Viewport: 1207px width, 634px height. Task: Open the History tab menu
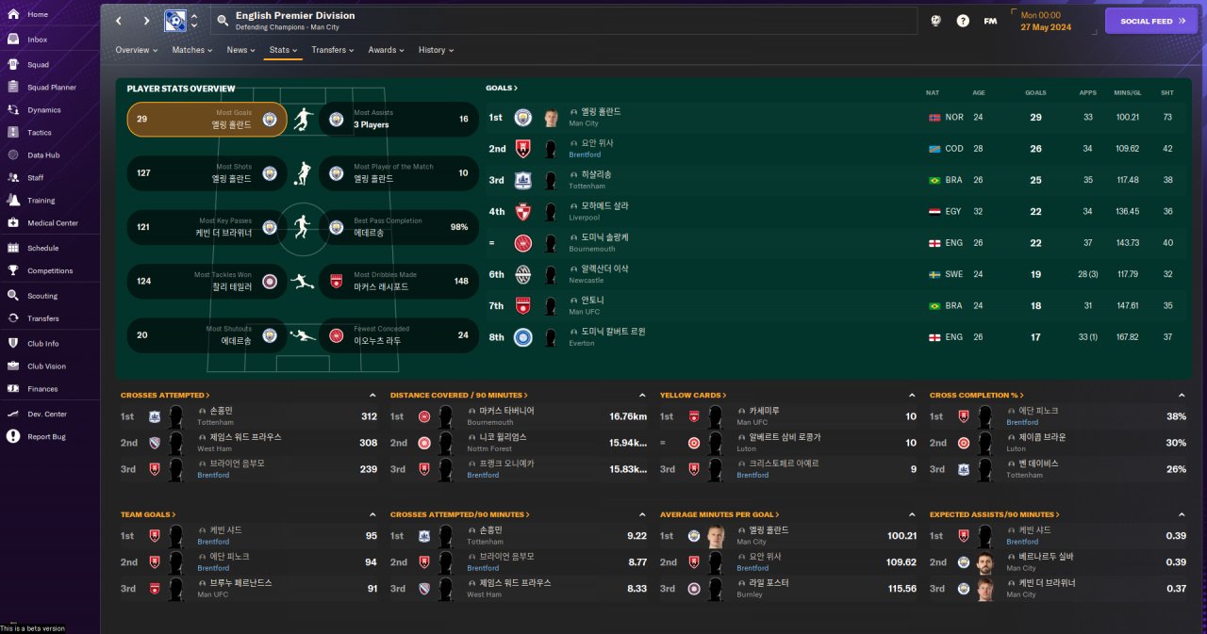pyautogui.click(x=436, y=50)
